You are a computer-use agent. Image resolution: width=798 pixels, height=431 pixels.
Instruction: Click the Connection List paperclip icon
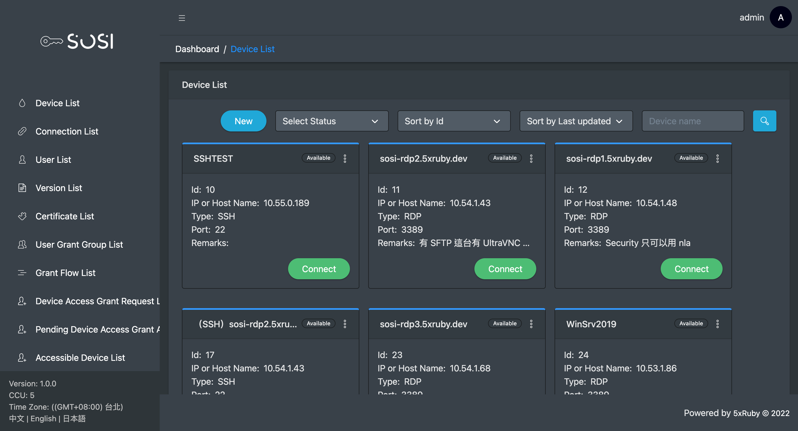(x=22, y=131)
